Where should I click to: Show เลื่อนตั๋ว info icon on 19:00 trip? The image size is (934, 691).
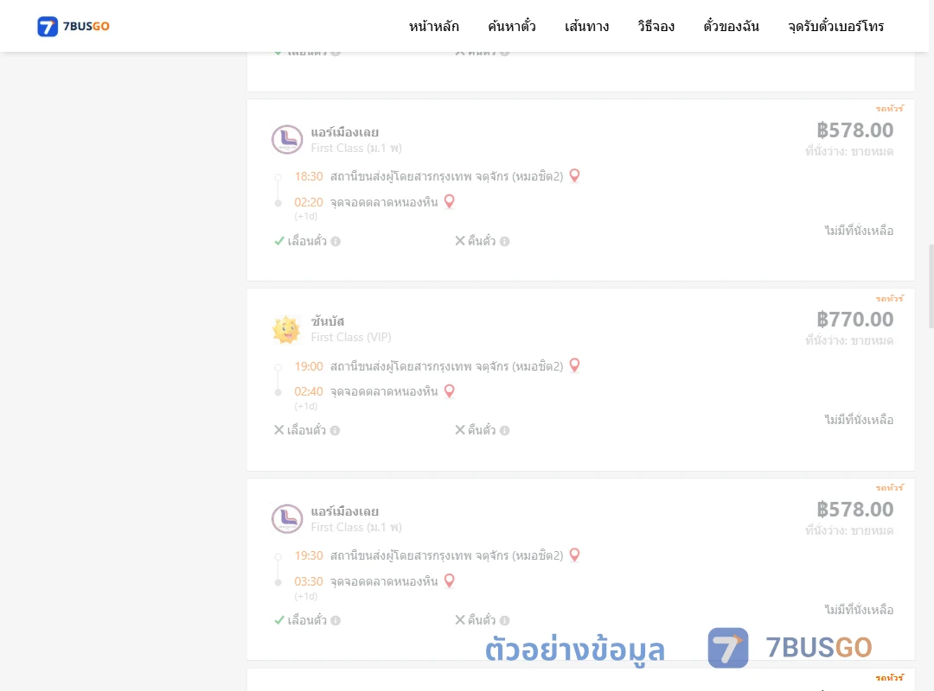click(x=336, y=430)
